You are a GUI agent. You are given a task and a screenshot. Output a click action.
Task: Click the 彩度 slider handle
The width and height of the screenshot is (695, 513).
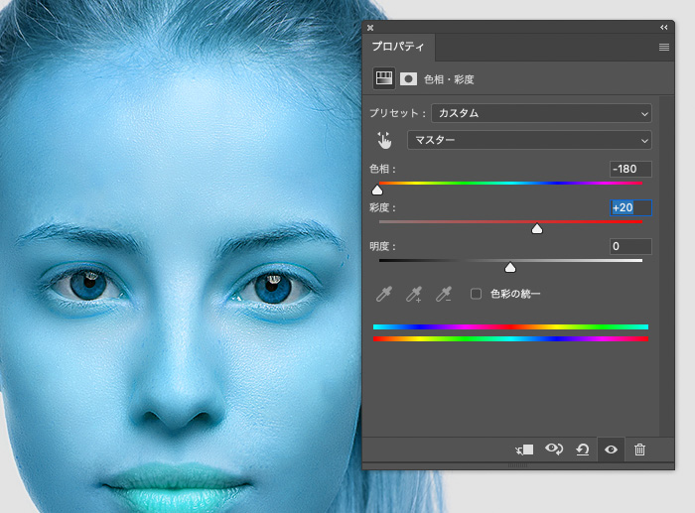pyautogui.click(x=537, y=229)
